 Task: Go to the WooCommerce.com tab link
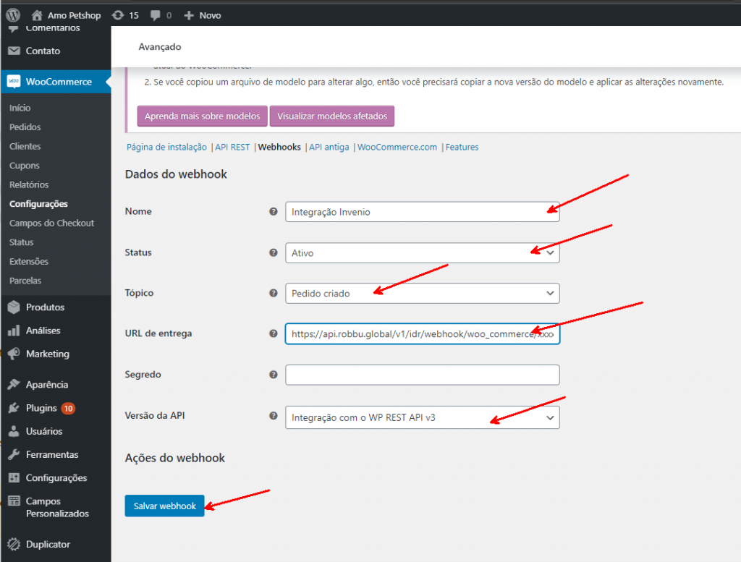[397, 147]
